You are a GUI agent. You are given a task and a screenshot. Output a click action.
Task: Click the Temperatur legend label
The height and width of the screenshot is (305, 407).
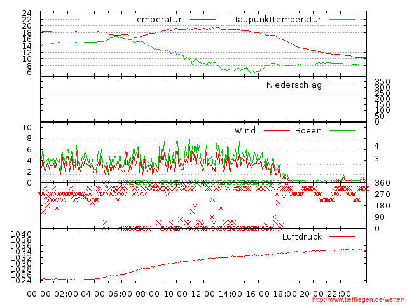(x=157, y=20)
